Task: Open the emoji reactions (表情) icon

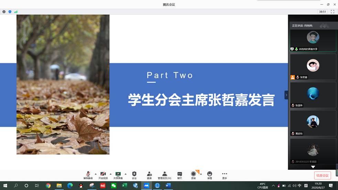Action: click(209, 175)
